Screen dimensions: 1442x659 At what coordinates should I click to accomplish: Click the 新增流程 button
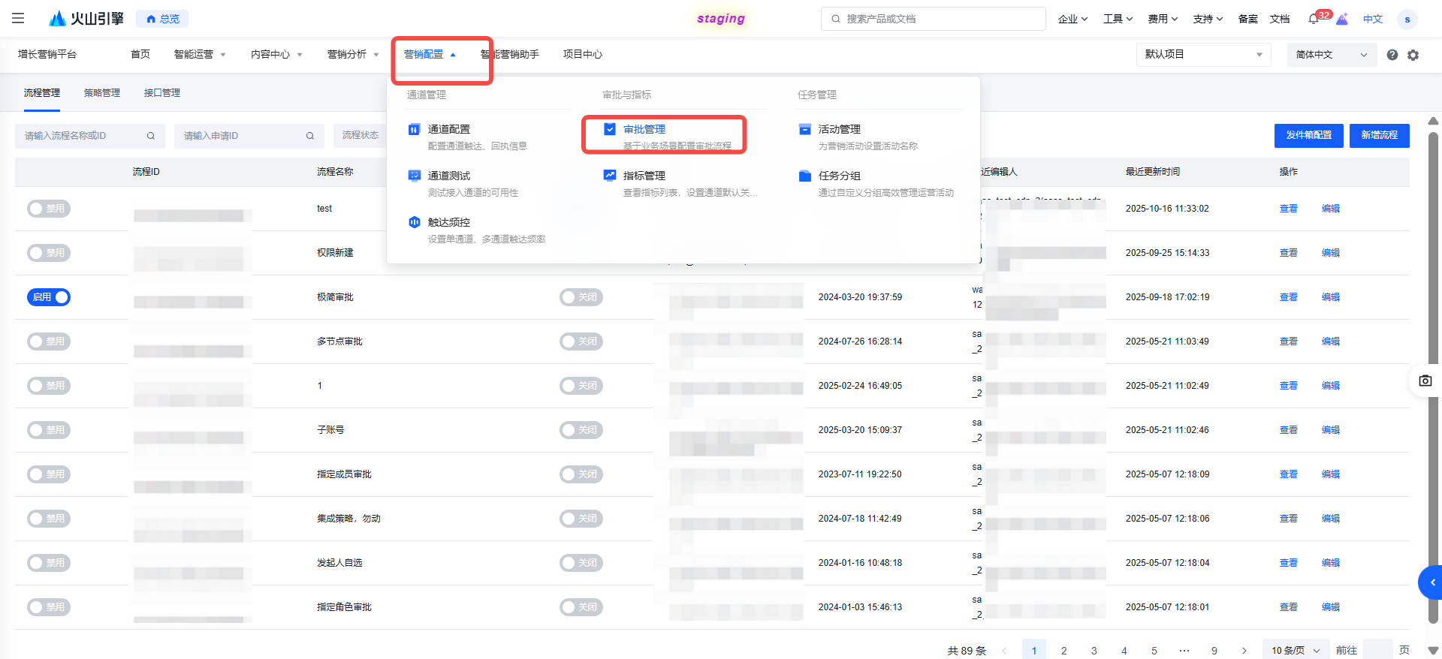[x=1380, y=135]
